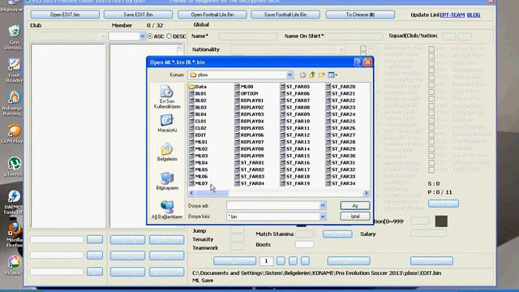
Task: Open Bilgisayarım in the places bar
Action: pos(167,181)
